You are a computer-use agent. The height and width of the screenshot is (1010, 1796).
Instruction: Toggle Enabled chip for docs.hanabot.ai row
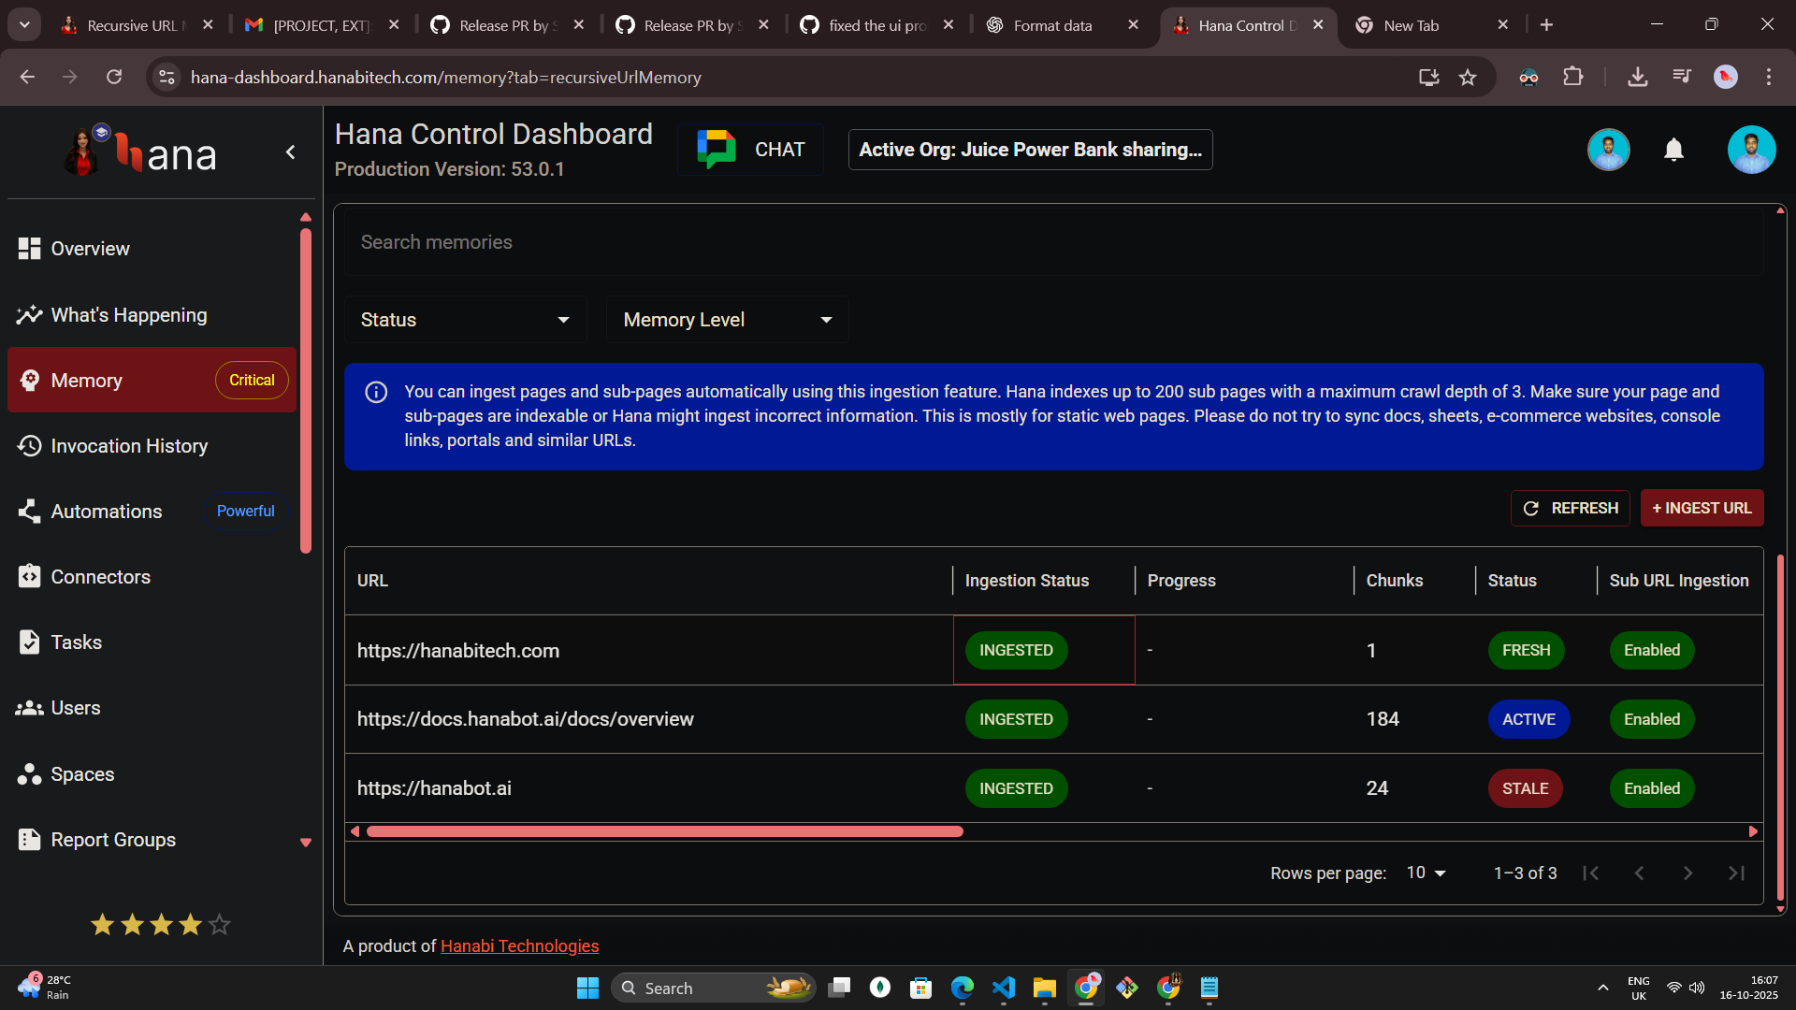coord(1651,719)
